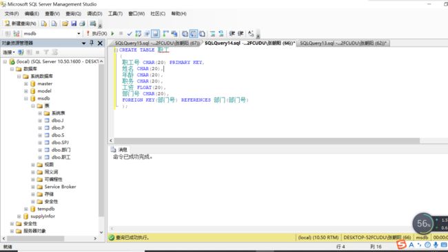The height and width of the screenshot is (252, 448).
Task: Click the New Query (新建查询) button
Action: [x=21, y=23]
